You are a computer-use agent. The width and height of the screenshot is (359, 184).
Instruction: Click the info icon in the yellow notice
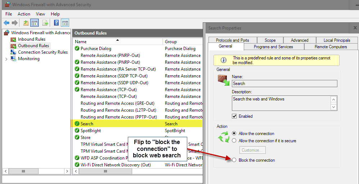coord(224,60)
